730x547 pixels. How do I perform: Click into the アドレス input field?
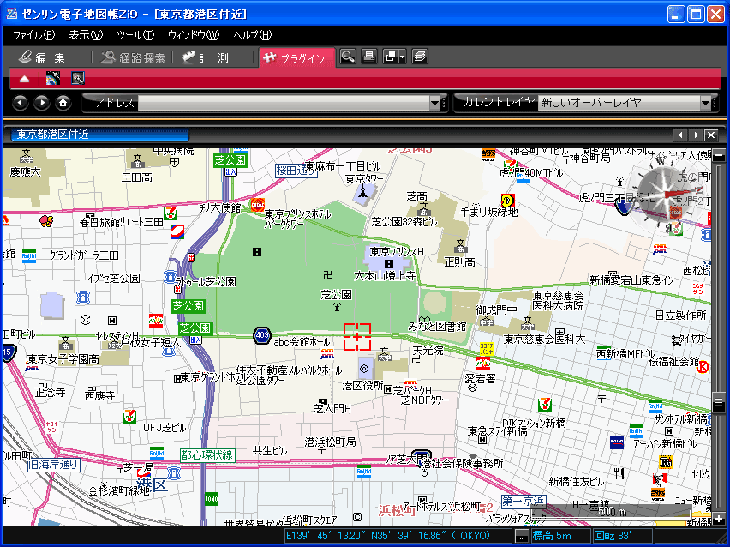284,103
